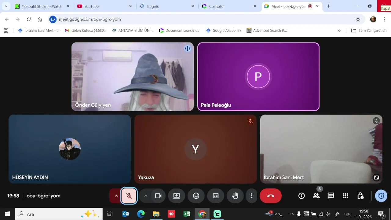Image resolution: width=391 pixels, height=220 pixels.
Task: Open the chat panel
Action: (331, 196)
